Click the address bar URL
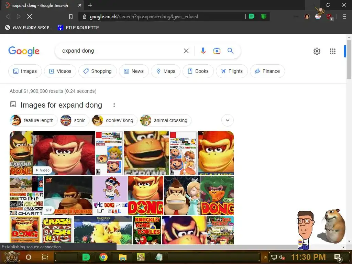352x264 pixels. (144, 16)
